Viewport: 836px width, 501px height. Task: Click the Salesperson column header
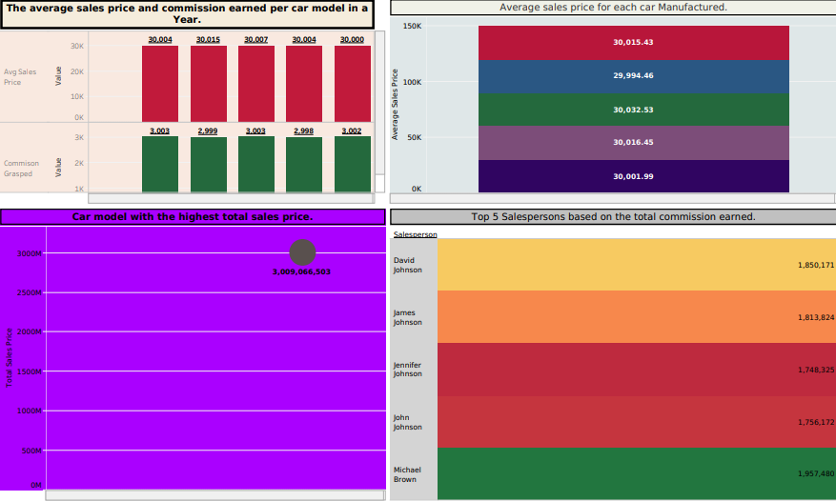[x=415, y=234]
